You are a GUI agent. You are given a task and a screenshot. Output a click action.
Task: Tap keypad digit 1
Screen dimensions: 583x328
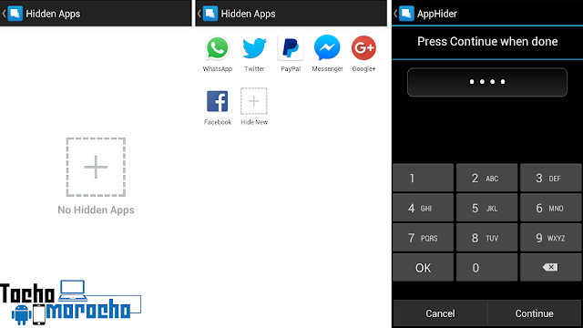pos(423,178)
